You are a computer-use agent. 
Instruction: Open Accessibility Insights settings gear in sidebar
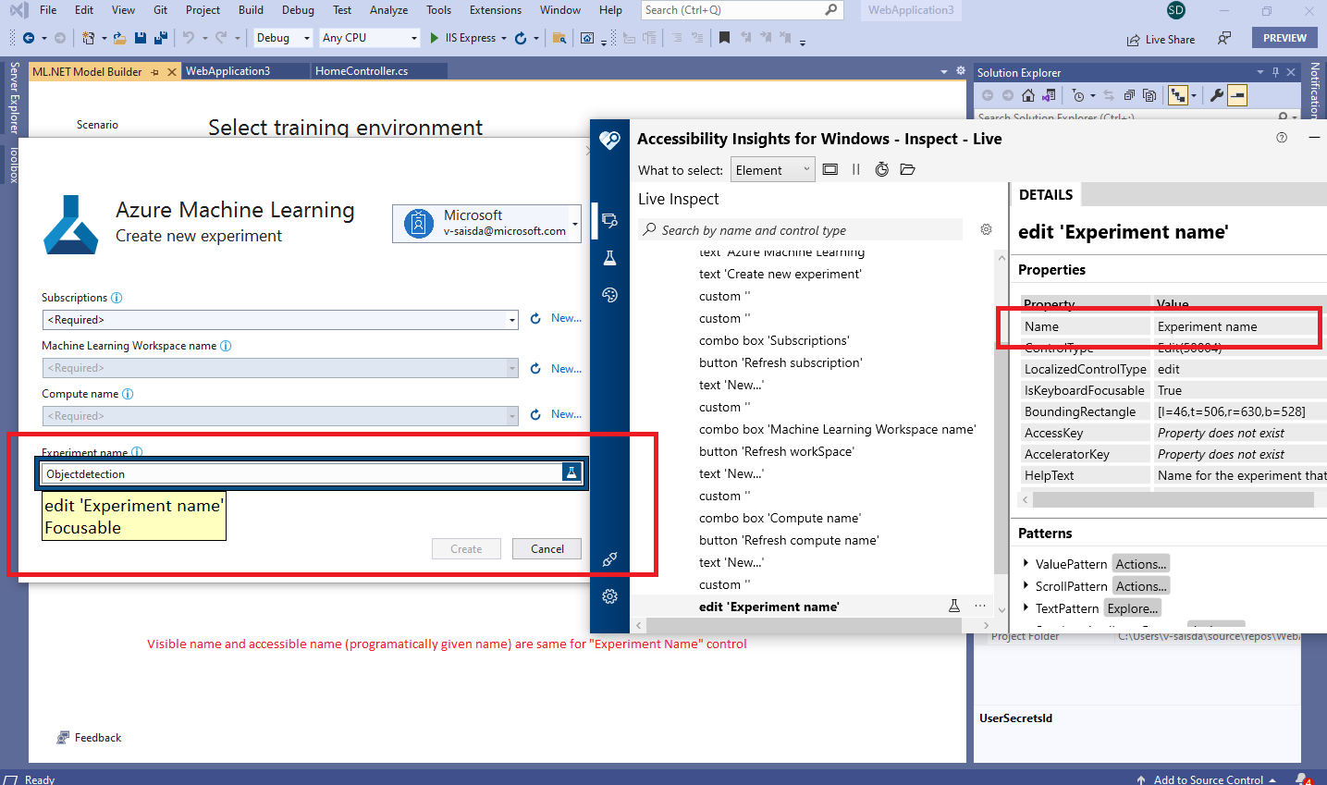[x=609, y=596]
